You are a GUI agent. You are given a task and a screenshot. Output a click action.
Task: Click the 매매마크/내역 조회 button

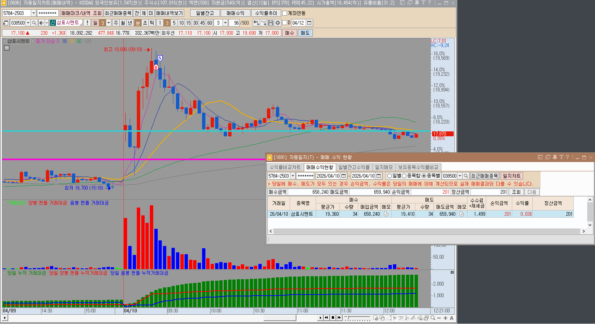point(81,13)
